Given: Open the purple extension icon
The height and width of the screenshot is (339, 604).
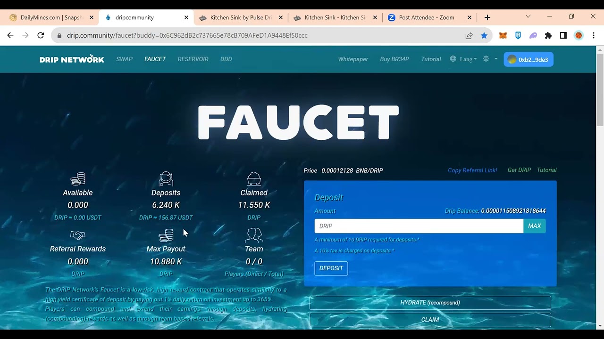Looking at the screenshot, I should click(x=533, y=35).
